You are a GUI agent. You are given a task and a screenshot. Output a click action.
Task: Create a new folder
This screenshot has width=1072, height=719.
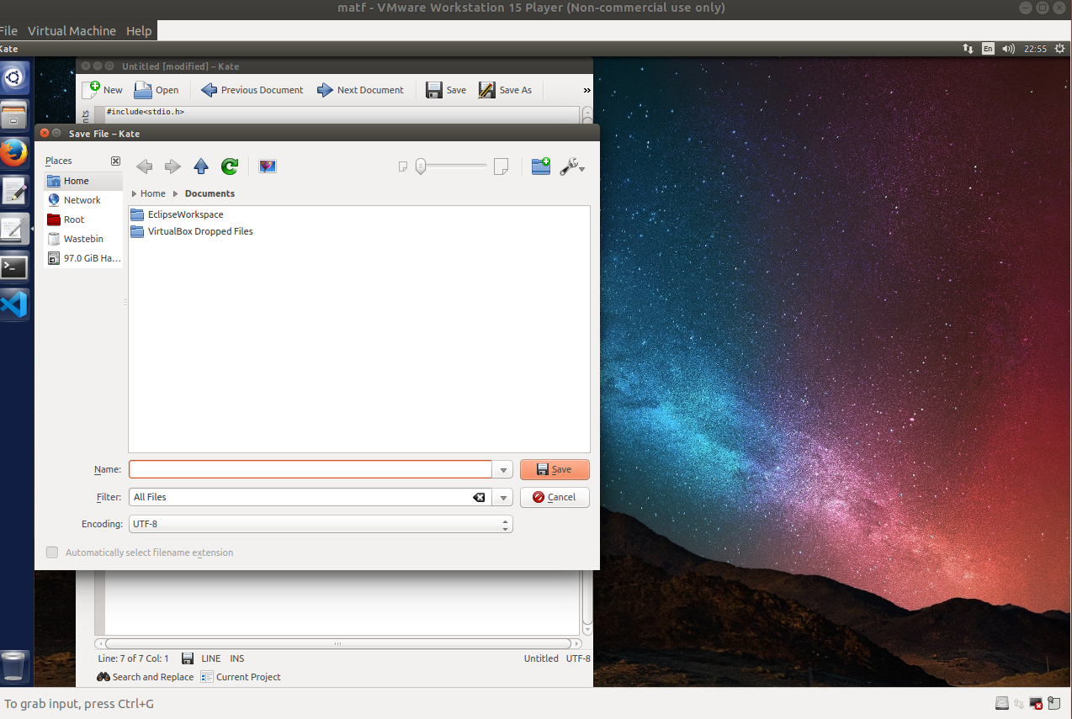(x=540, y=167)
